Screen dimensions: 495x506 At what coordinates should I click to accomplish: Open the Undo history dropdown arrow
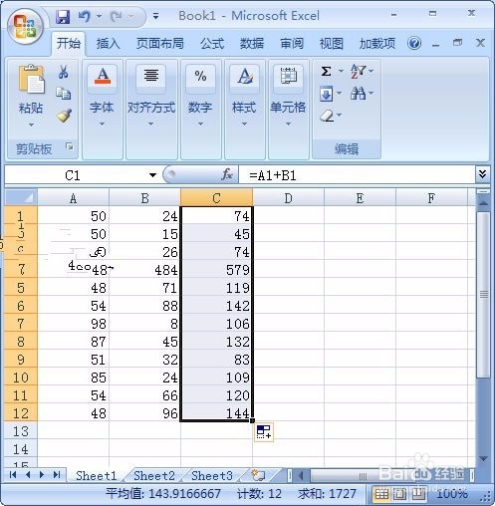click(99, 16)
